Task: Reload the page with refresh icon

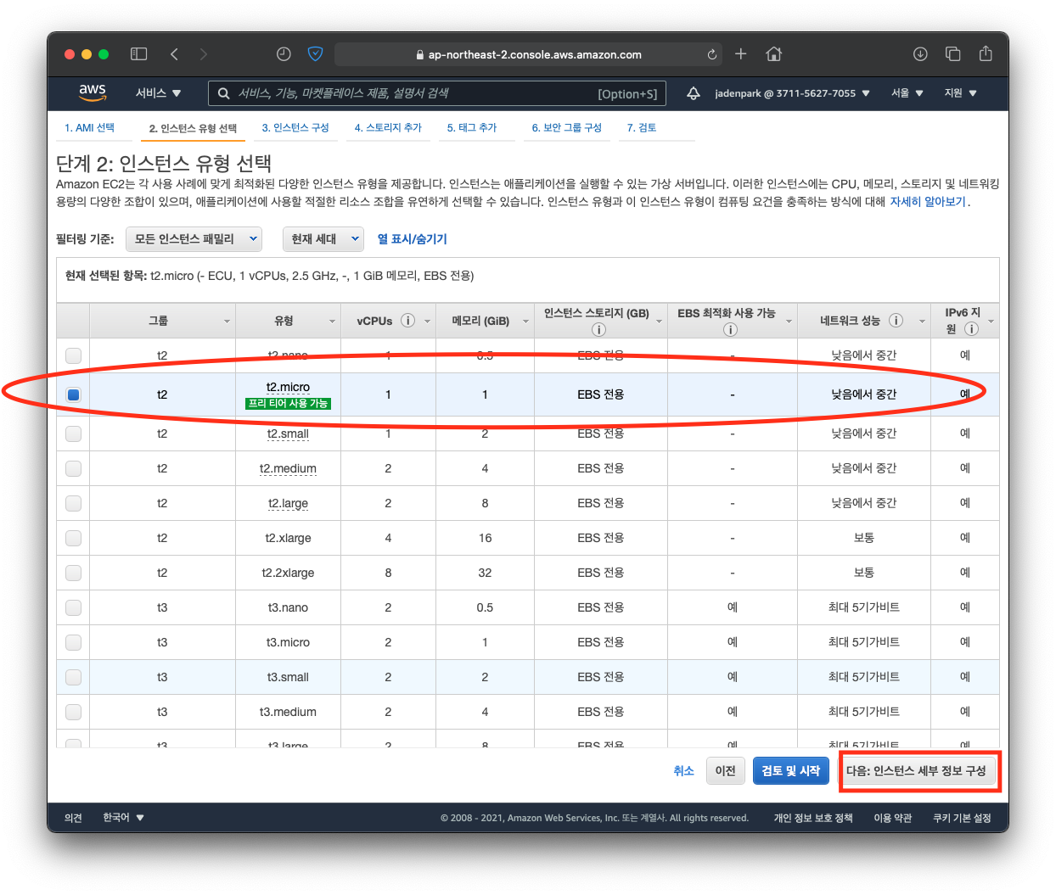Action: [712, 54]
